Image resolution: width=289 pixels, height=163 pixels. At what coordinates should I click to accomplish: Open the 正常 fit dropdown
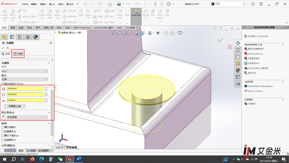24,79
